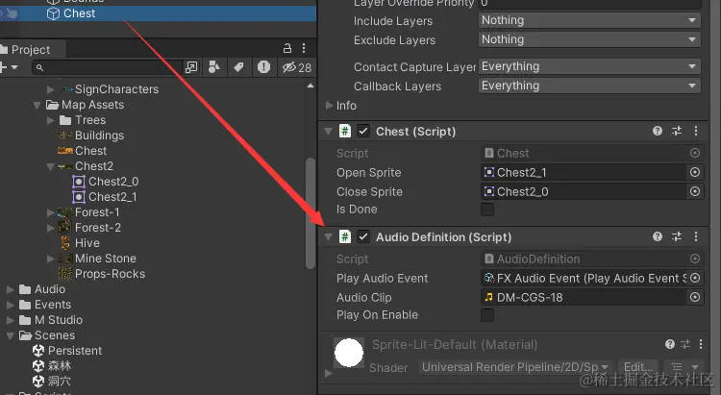Select the Chest2_0 sprite in Project
The height and width of the screenshot is (395, 721).
click(113, 182)
